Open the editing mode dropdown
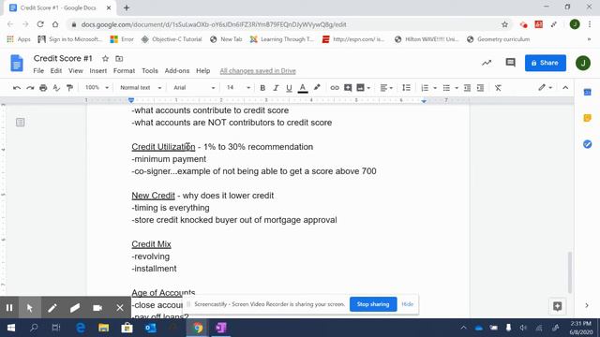The height and width of the screenshot is (337, 600). click(x=546, y=88)
